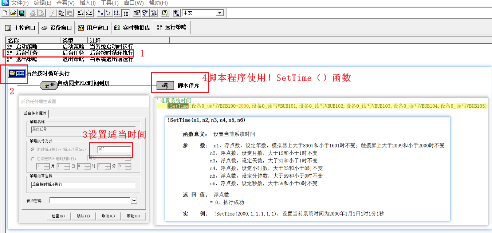This screenshot has height=233, width=492.
Task: Click the 后台任务属性 tab in dialog
Action: point(35,113)
